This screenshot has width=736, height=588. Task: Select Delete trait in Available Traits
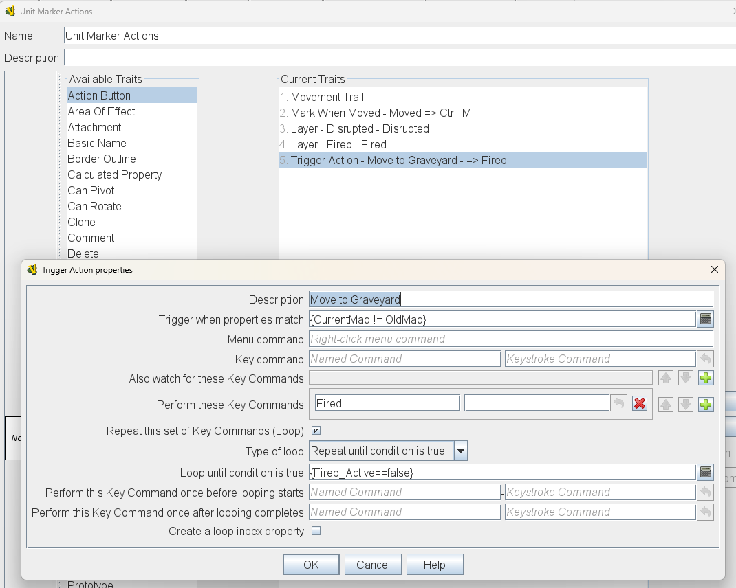click(132, 253)
